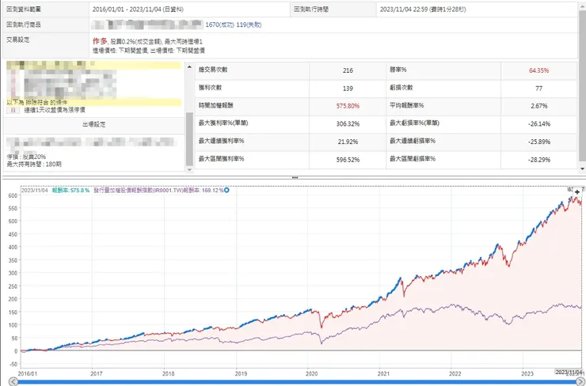Viewport: 586px width, 386px height.
Task: Click the 平均報酬率% label cell
Action: point(443,106)
